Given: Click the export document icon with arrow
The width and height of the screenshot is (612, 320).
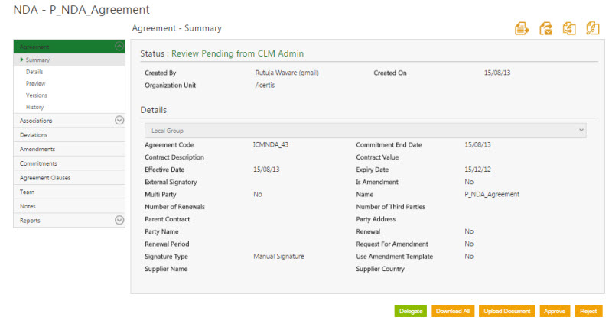Looking at the screenshot, I should coord(522,29).
